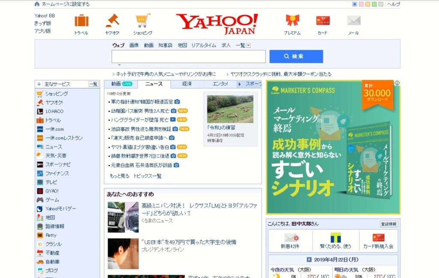439x278 pixels.
Task: Click the テレビ icon in sidebar
Action: (40, 182)
